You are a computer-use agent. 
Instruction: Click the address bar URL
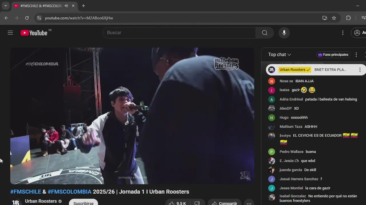(79, 18)
